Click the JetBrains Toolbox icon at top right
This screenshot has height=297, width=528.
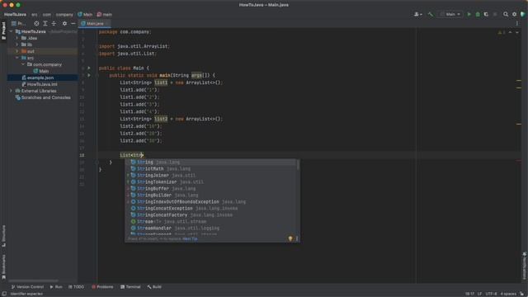[522, 15]
